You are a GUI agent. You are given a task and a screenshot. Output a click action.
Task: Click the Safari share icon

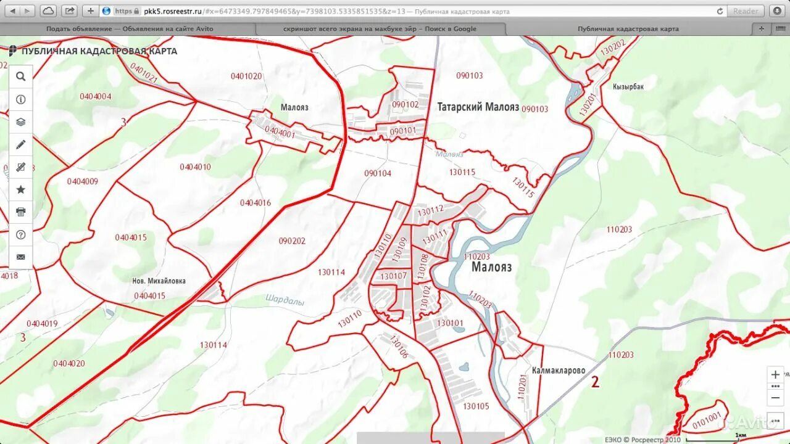tap(69, 11)
